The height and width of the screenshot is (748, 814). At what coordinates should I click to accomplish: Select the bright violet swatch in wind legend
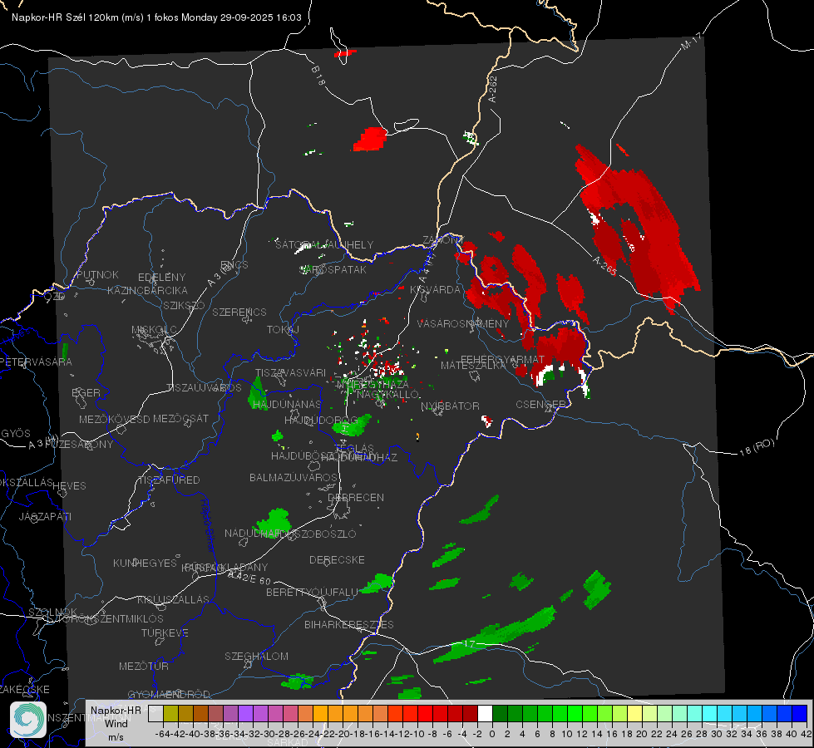pyautogui.click(x=245, y=713)
